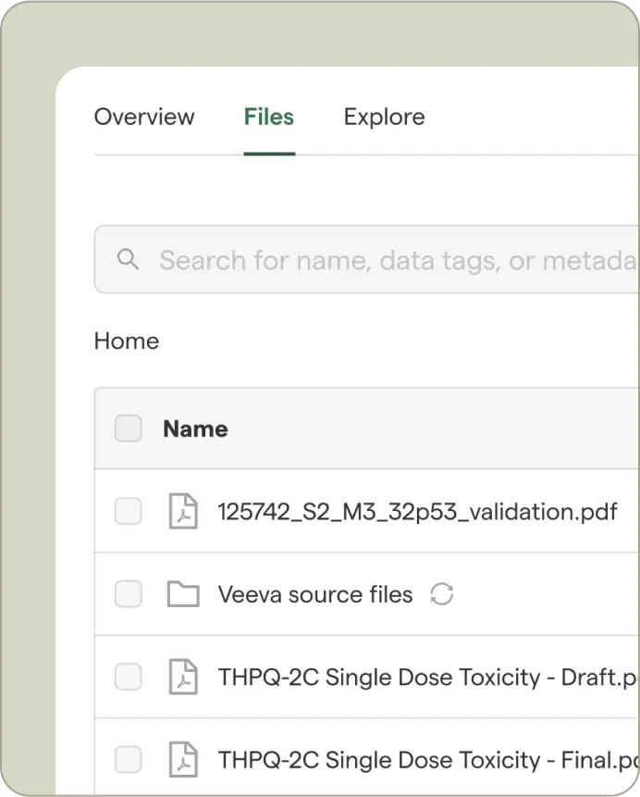The height and width of the screenshot is (797, 640).
Task: Check the box for 125742_S2_M3_32p53_validation.pdf
Action: point(129,511)
